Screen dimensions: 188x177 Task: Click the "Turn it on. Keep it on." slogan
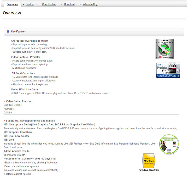[149, 170]
